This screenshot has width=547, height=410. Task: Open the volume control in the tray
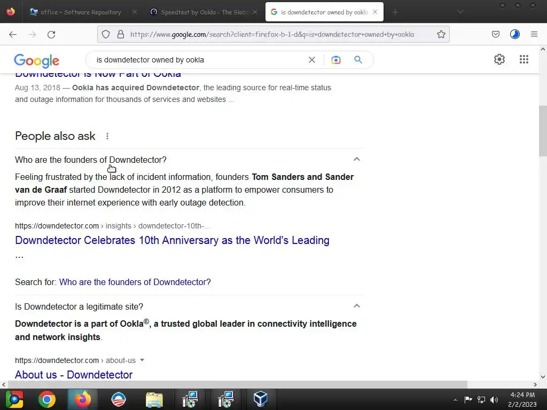point(494,399)
